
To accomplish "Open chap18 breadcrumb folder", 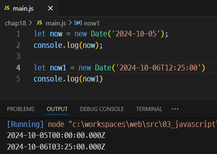I will click(16, 23).
